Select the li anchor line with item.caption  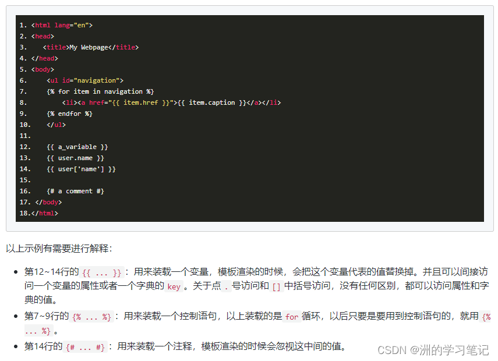(171, 102)
